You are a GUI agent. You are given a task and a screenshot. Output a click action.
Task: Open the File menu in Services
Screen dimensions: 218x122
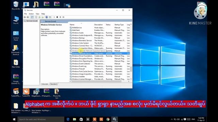(26, 14)
